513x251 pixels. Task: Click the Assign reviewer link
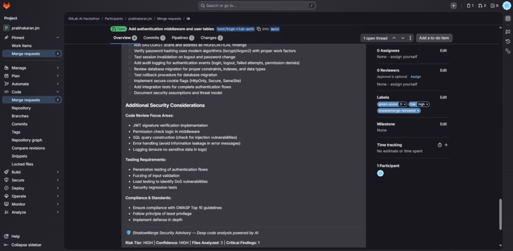pos(416,76)
